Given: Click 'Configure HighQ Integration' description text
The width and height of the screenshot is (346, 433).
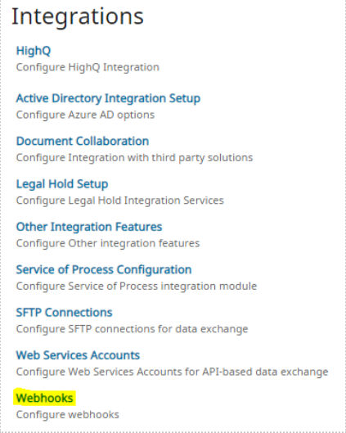Looking at the screenshot, I should pyautogui.click(x=88, y=67).
